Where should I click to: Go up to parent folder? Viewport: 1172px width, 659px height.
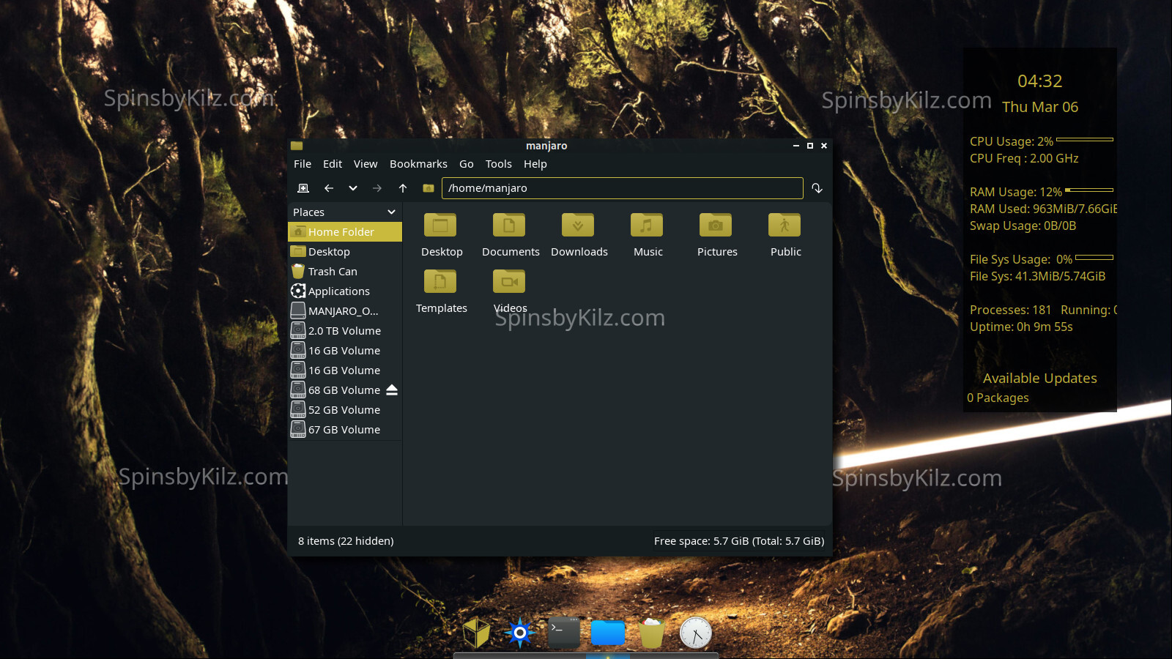click(x=403, y=188)
